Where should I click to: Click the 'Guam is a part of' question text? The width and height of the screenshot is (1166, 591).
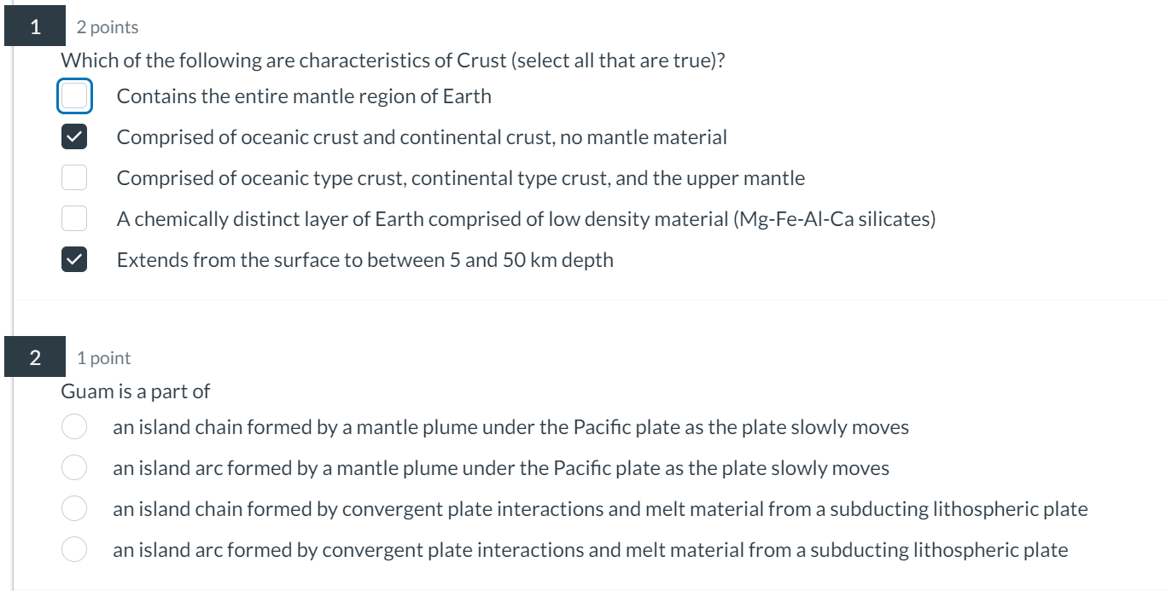[134, 391]
